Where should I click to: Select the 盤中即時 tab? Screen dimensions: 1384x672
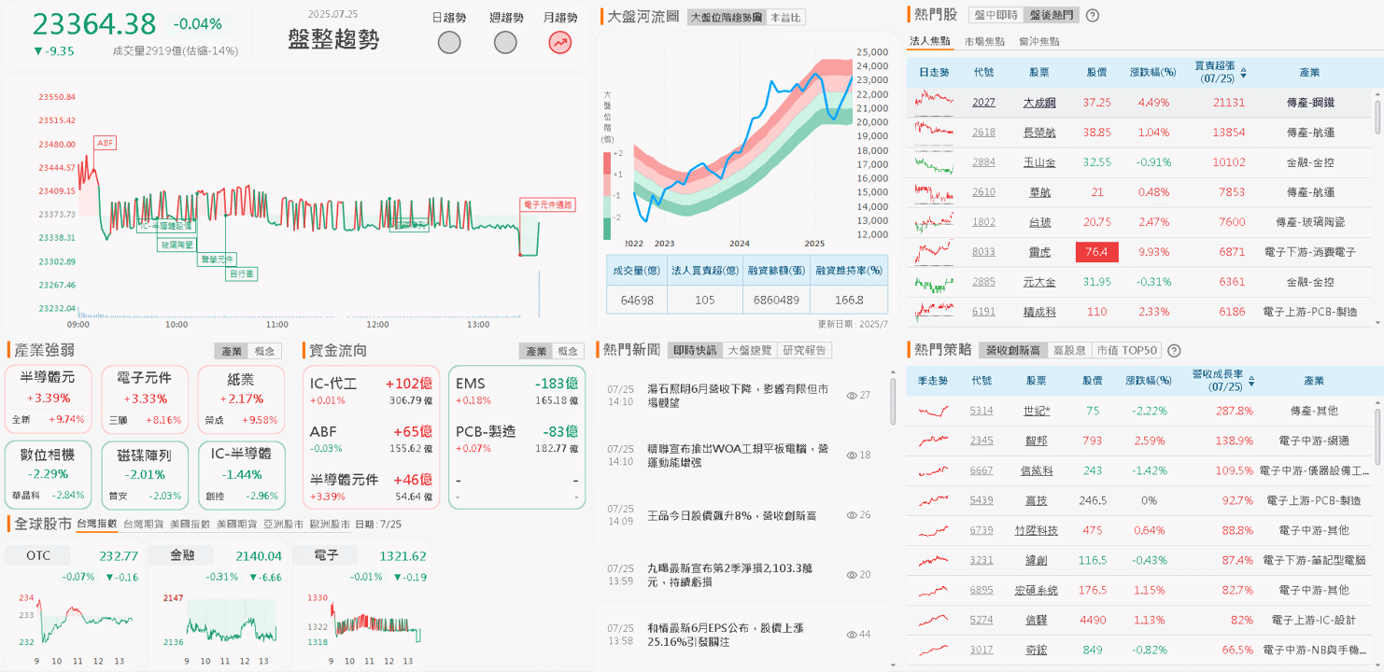coord(995,15)
